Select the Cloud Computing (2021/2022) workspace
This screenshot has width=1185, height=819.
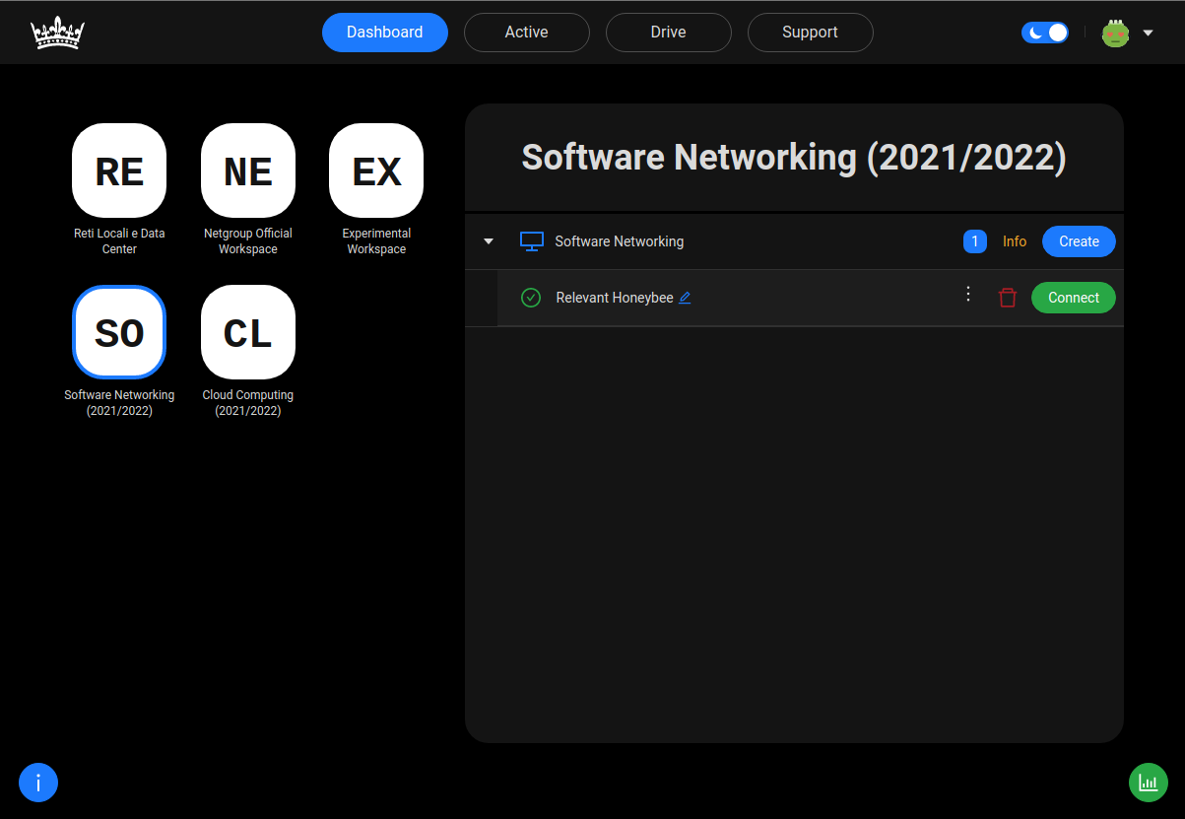[x=247, y=332]
